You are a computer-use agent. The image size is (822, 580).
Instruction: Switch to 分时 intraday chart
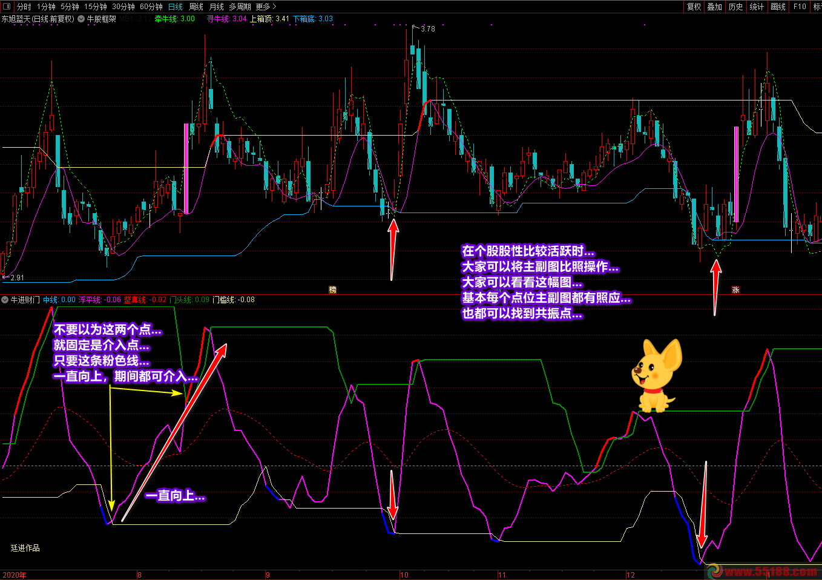tap(24, 7)
